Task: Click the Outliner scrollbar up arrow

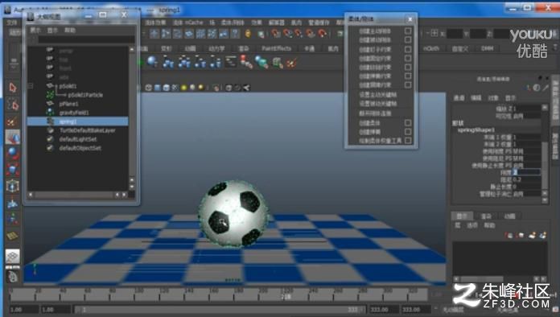Action: tap(132, 49)
